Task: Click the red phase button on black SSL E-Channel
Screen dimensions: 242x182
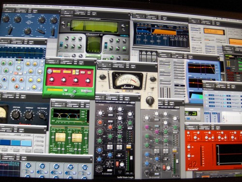Action: click(x=118, y=164)
